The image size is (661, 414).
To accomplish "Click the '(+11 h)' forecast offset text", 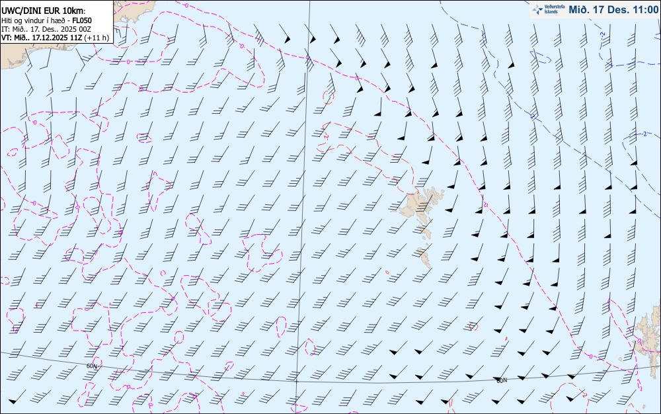I will (97, 38).
